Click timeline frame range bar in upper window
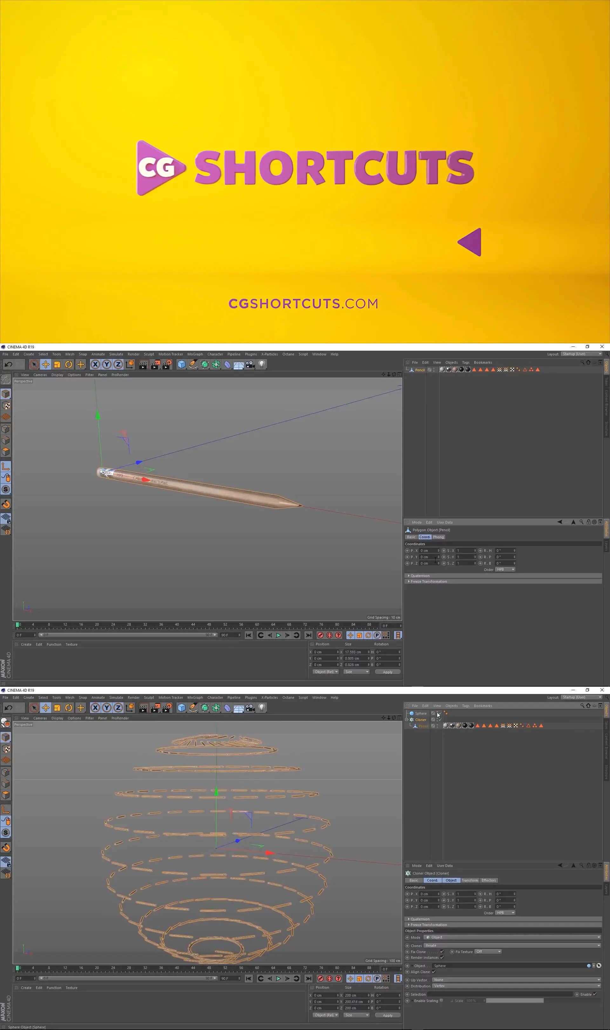Image resolution: width=610 pixels, height=1030 pixels. (x=128, y=635)
